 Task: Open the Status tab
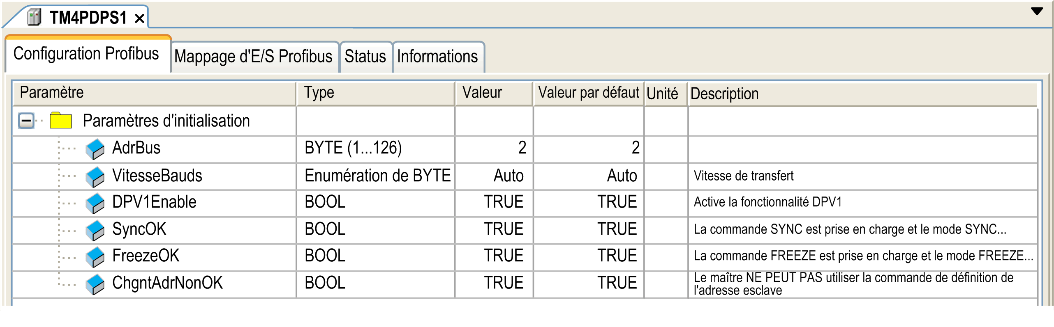[365, 57]
